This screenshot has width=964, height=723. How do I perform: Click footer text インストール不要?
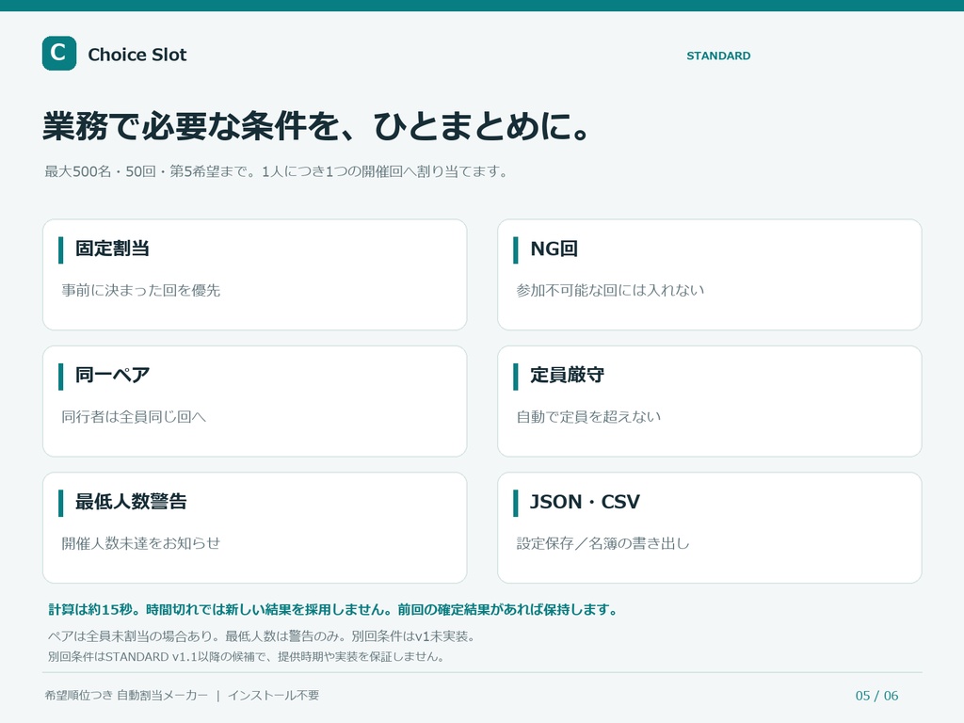pyautogui.click(x=274, y=696)
